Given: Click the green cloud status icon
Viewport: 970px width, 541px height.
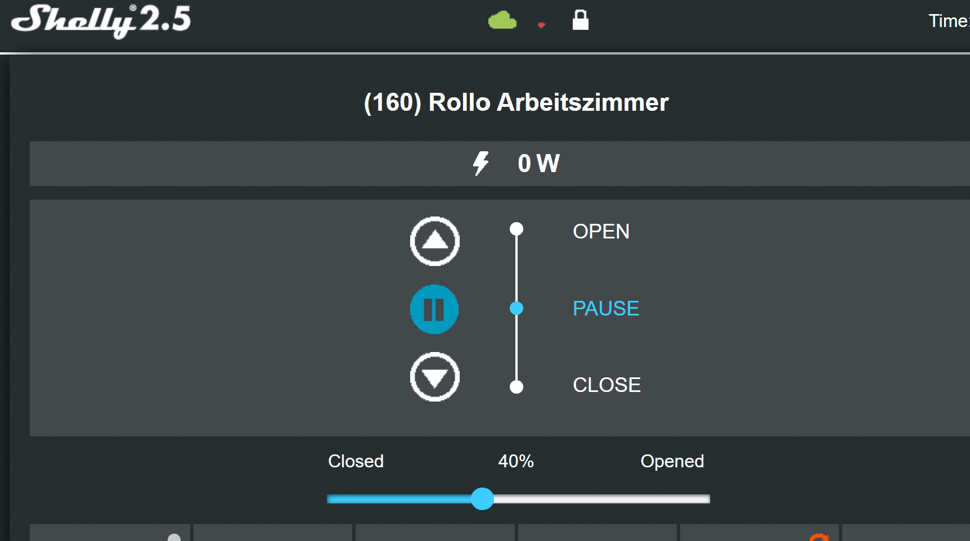Looking at the screenshot, I should tap(502, 21).
